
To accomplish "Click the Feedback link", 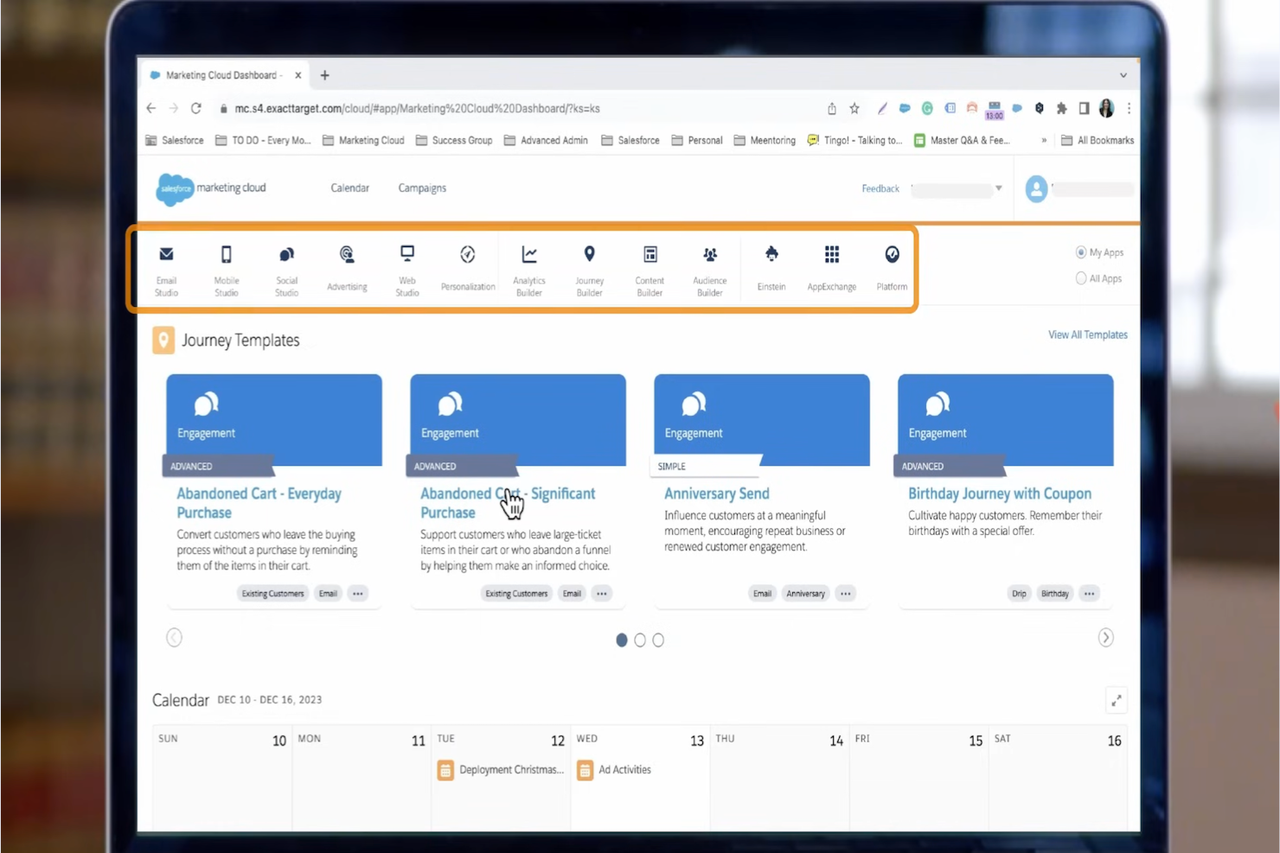I will point(880,188).
